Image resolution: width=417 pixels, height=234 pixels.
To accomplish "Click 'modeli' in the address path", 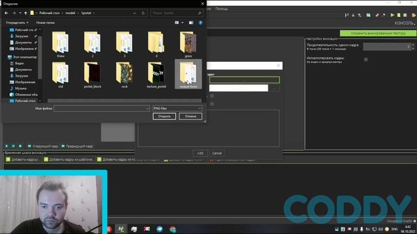I will coord(70,13).
